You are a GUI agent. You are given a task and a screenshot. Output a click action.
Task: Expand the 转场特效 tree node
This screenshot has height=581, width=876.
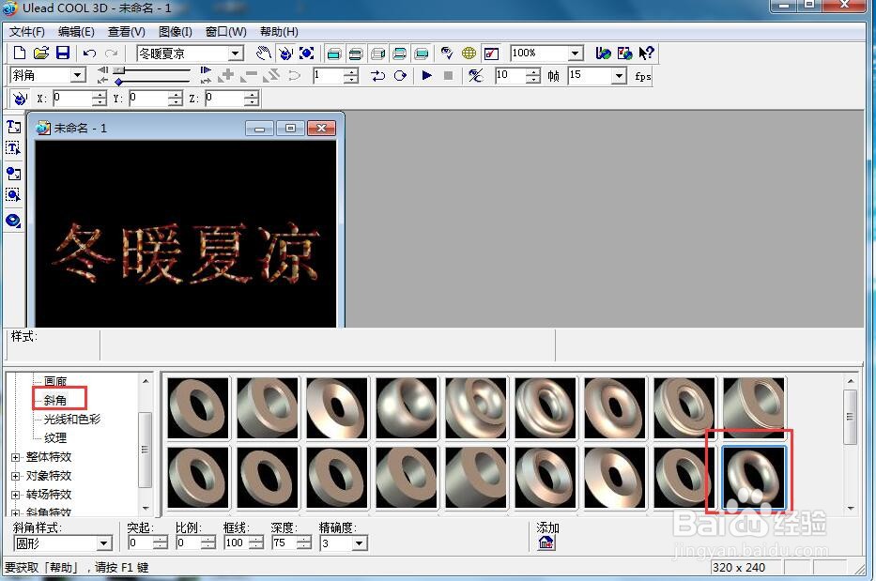click(x=16, y=495)
